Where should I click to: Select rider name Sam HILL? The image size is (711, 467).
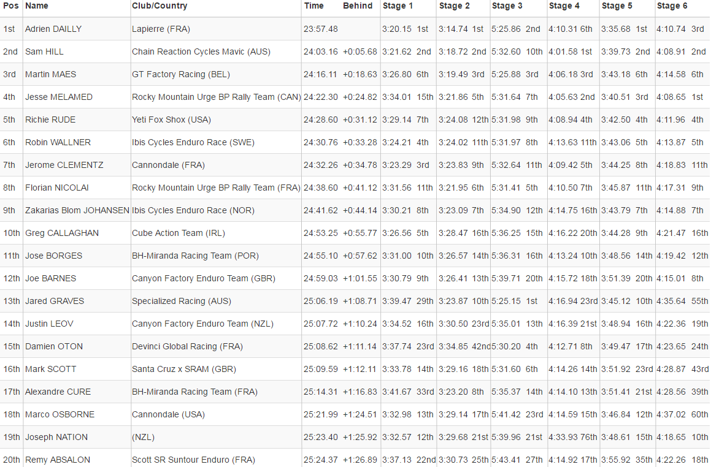(44, 51)
